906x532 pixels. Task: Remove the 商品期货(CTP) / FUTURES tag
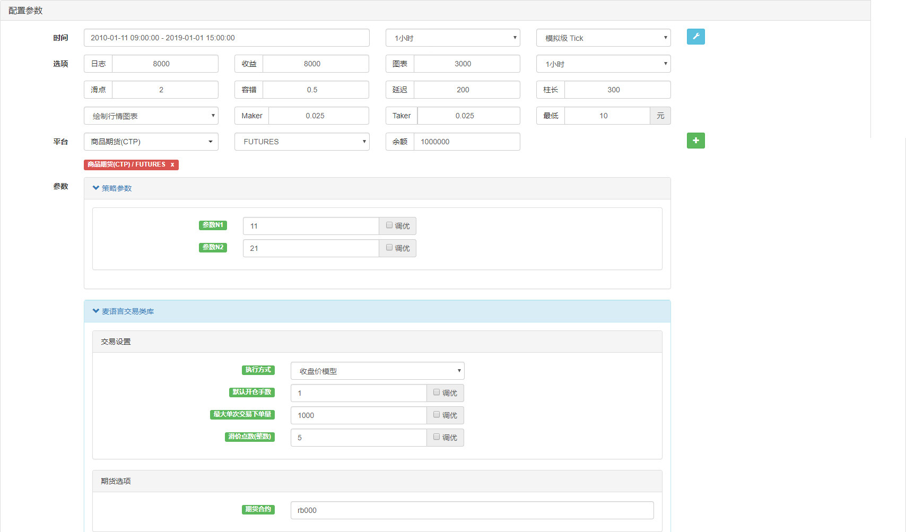(172, 165)
